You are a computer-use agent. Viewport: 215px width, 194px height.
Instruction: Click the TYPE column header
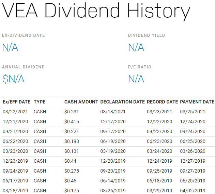pyautogui.click(x=40, y=102)
